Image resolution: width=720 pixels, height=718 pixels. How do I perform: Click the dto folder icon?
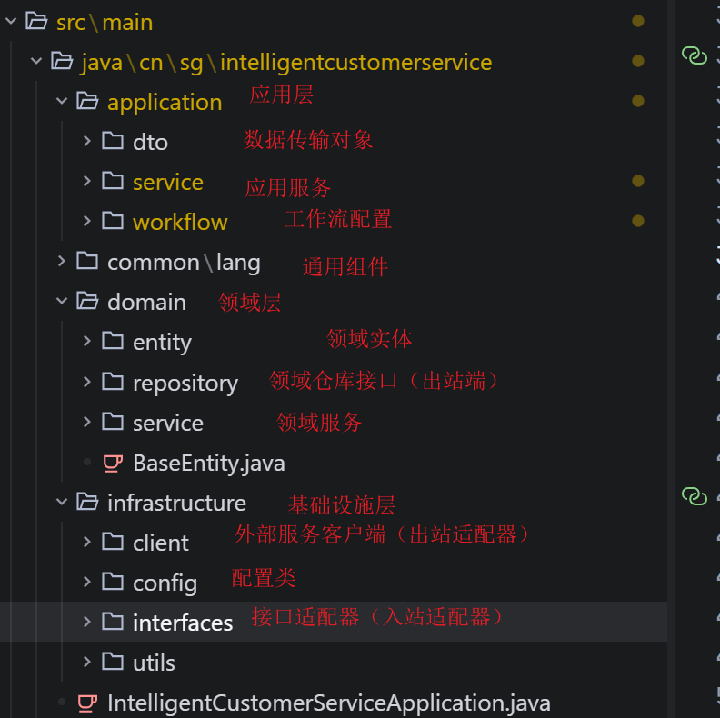113,141
